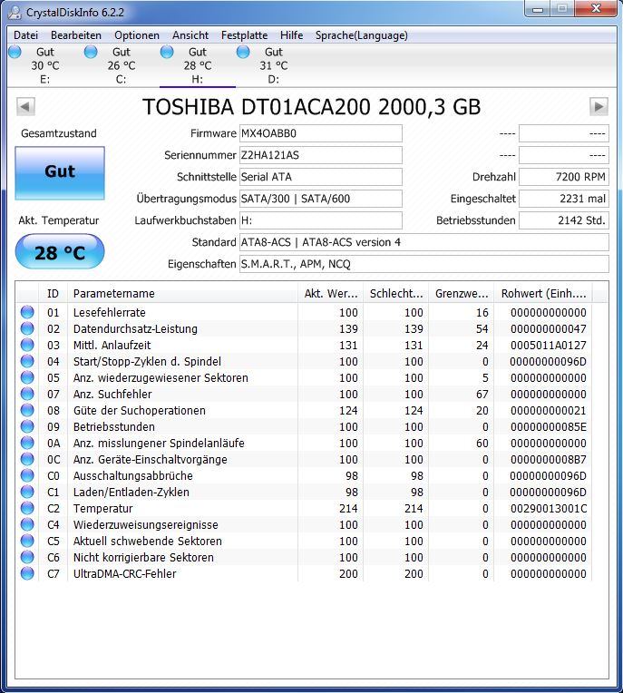Open the Ansicht menu
Image resolution: width=623 pixels, height=693 pixels.
190,35
